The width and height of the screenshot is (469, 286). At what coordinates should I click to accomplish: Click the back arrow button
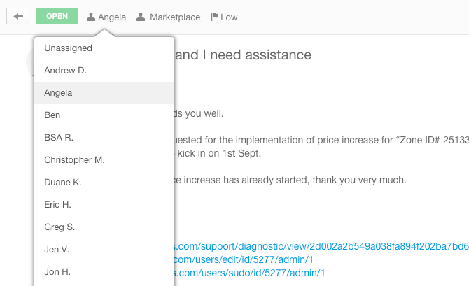(x=18, y=16)
